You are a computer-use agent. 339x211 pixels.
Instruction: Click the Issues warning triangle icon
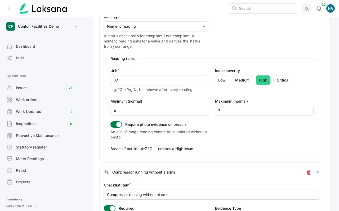10,88
